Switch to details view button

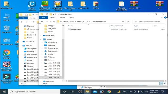[161, 83]
